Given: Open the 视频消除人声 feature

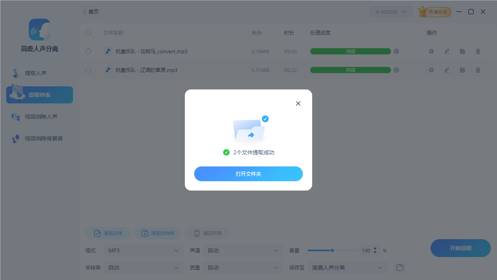Looking at the screenshot, I should (39, 116).
